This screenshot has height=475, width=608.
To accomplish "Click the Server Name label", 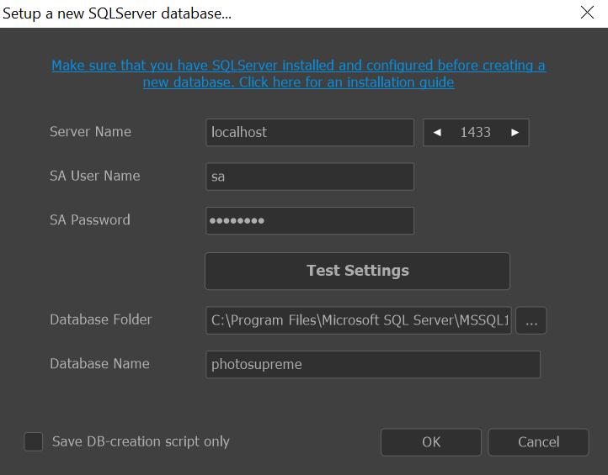I will pyautogui.click(x=90, y=132).
